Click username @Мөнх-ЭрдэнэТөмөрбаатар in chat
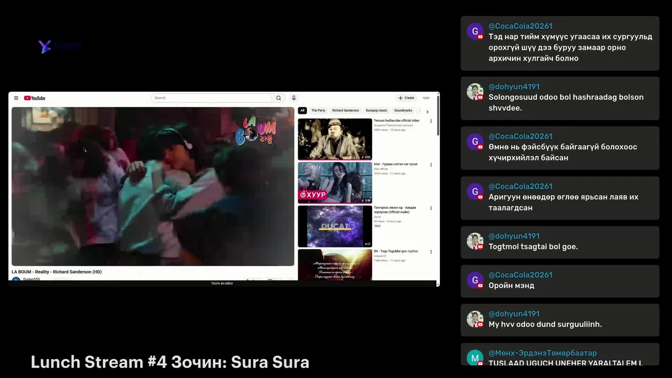The width and height of the screenshot is (672, 378). [543, 353]
